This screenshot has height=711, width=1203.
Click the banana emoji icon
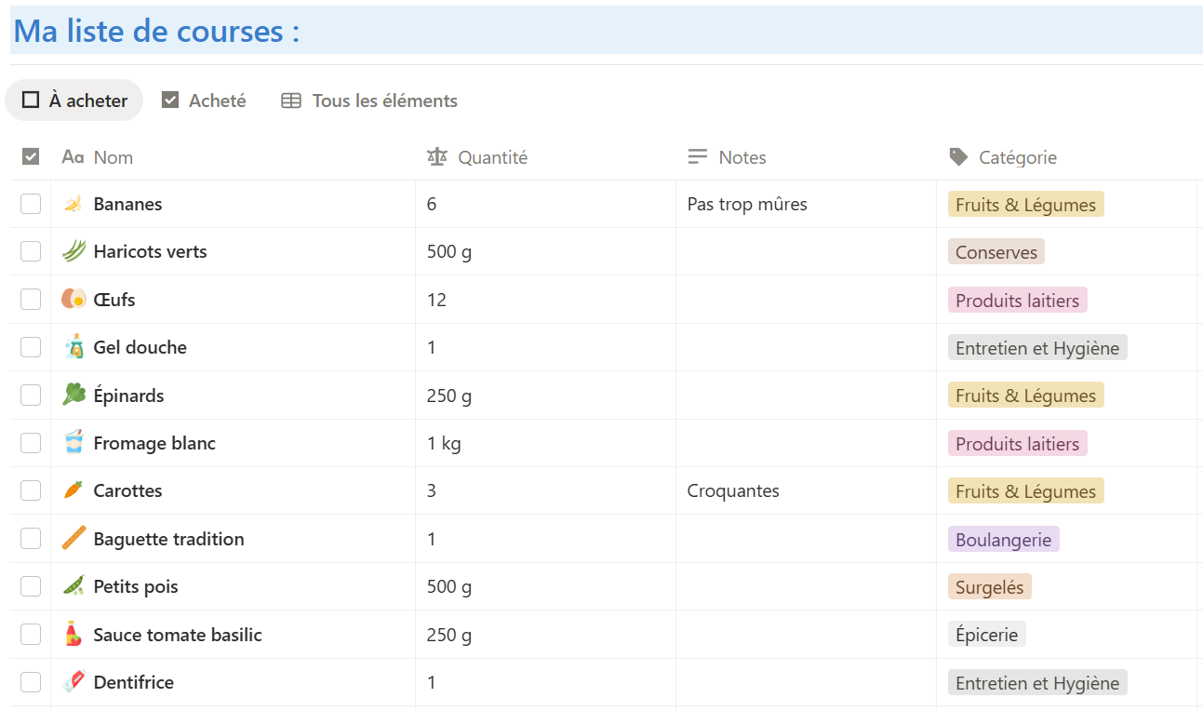coord(73,204)
